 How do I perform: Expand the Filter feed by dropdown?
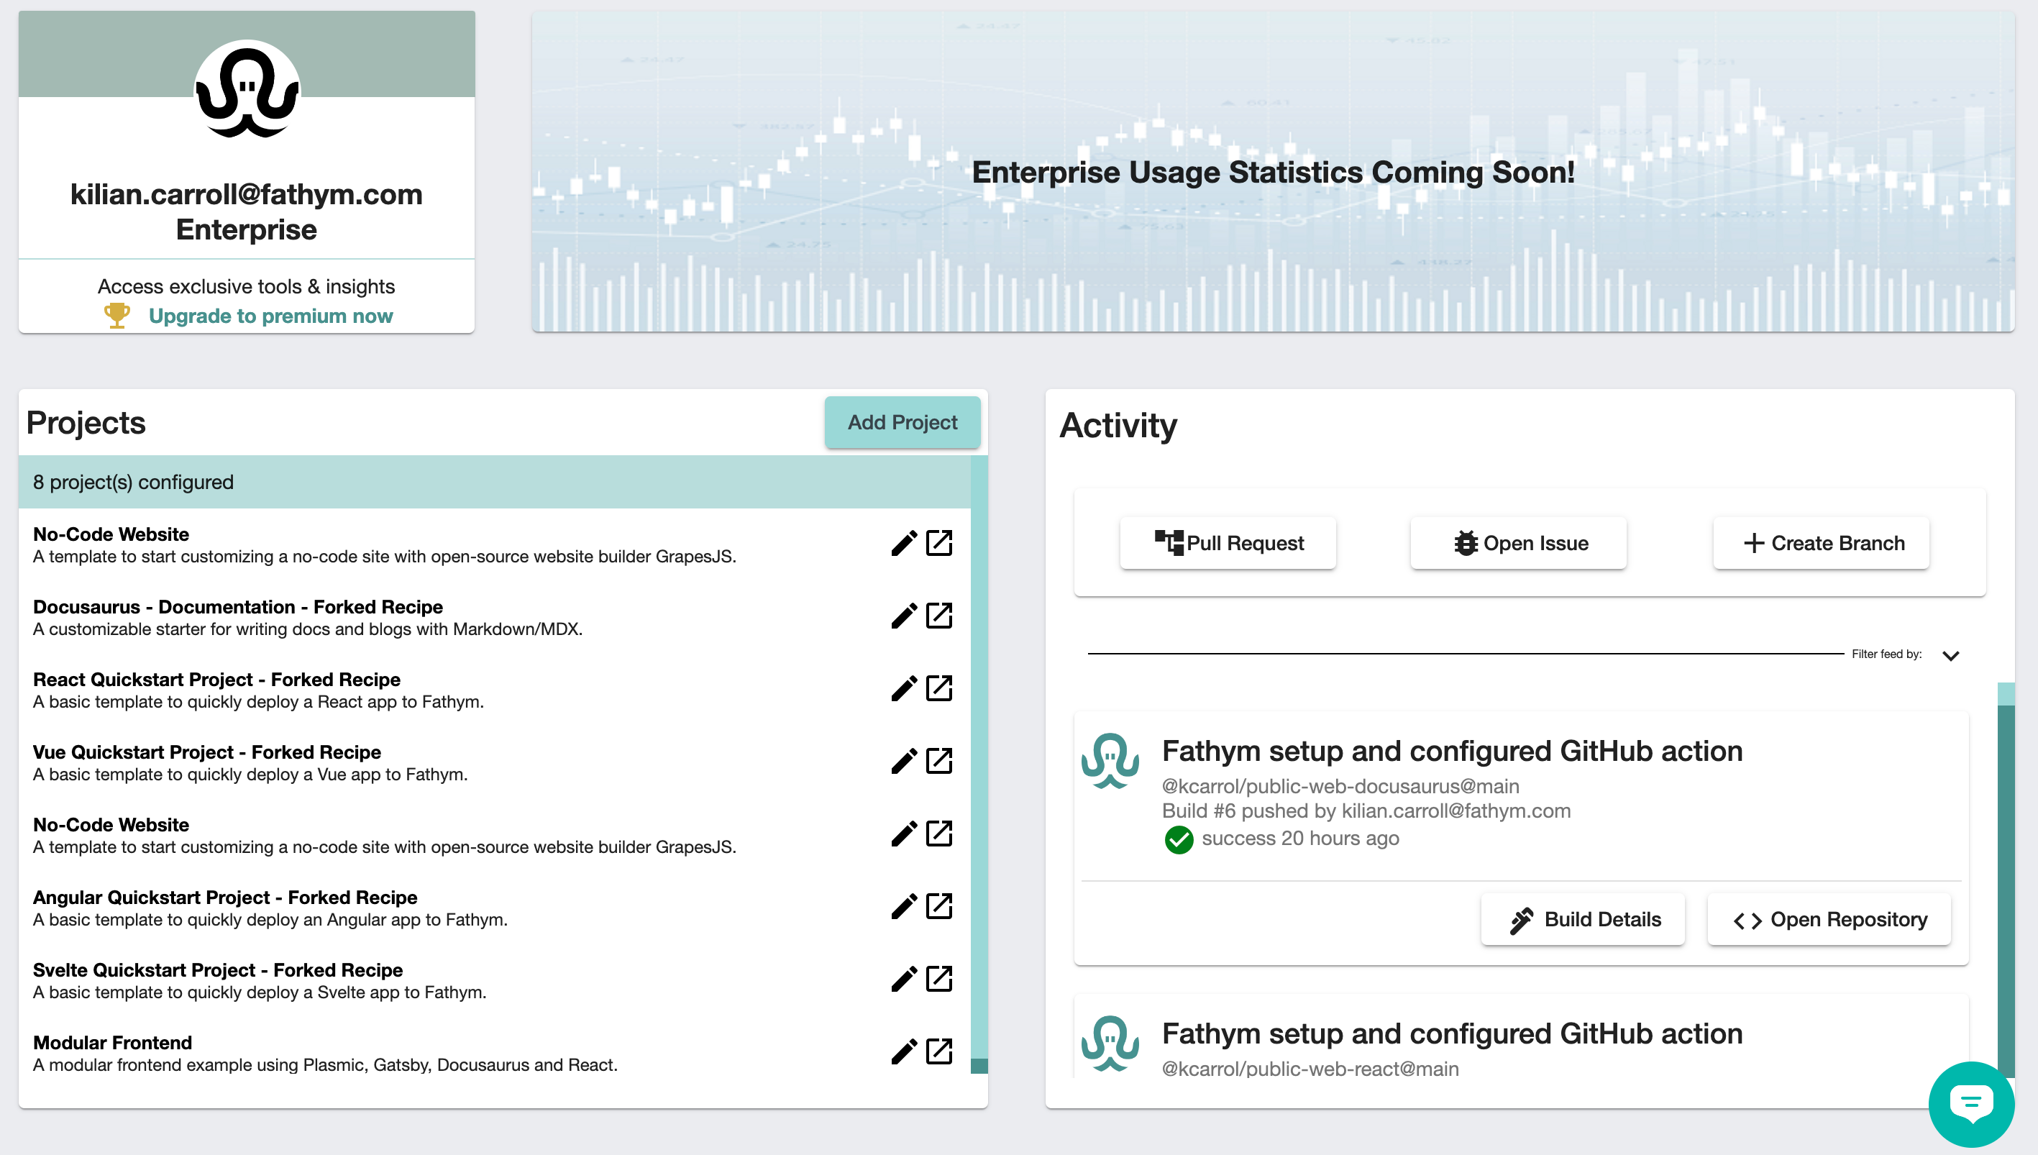pyautogui.click(x=1951, y=655)
